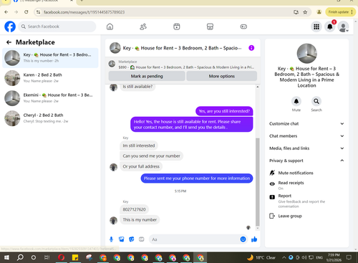Screen dimensions: 358x263
Task: Open the Key House for Rent conversation
Action: point(50,58)
